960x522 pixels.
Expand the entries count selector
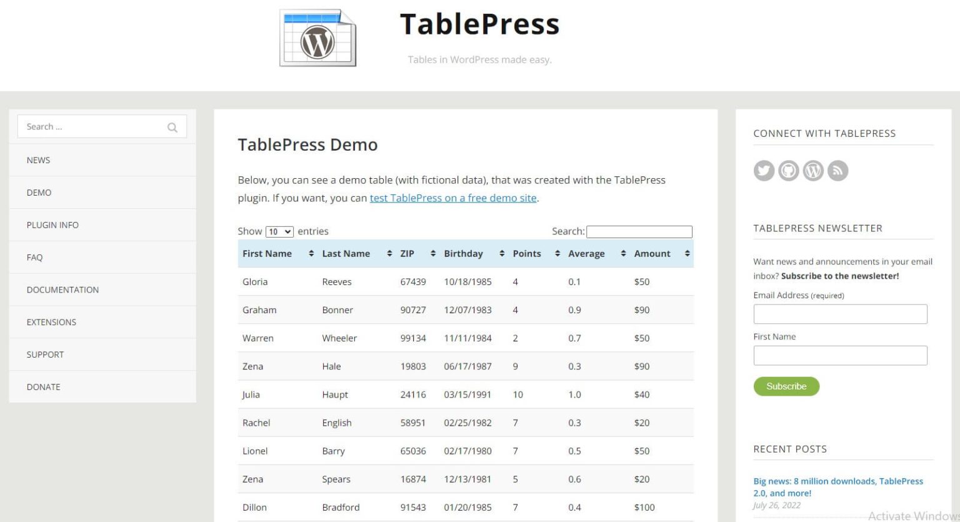point(279,231)
